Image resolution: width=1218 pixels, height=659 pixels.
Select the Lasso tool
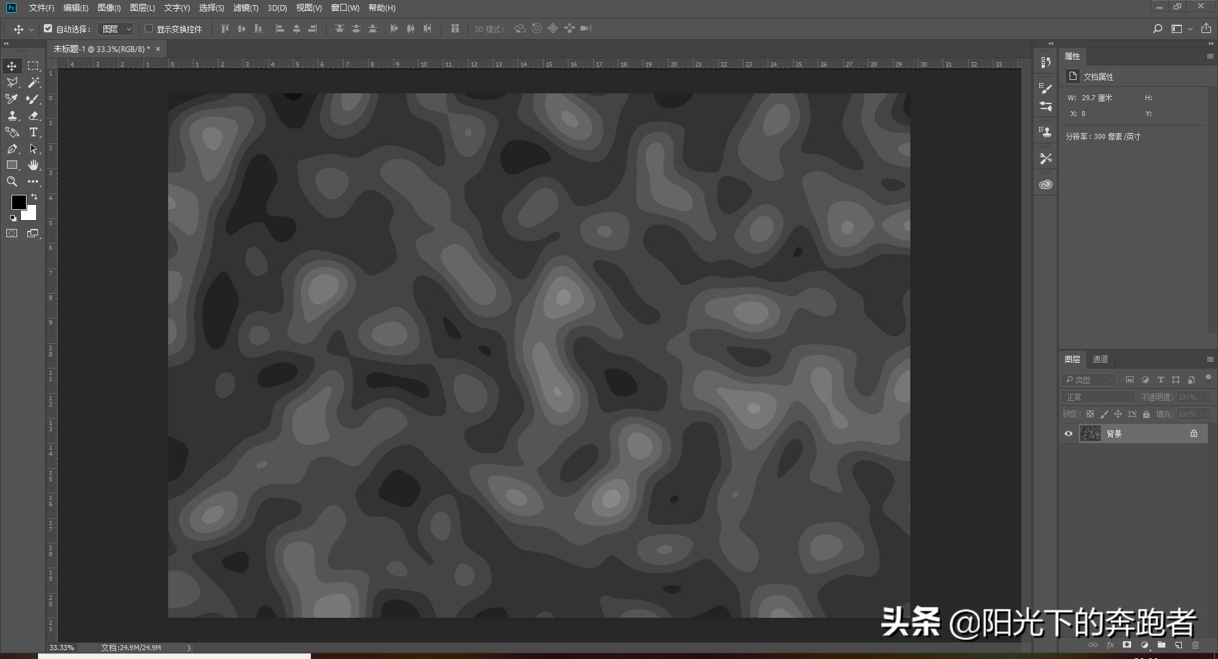[x=12, y=82]
